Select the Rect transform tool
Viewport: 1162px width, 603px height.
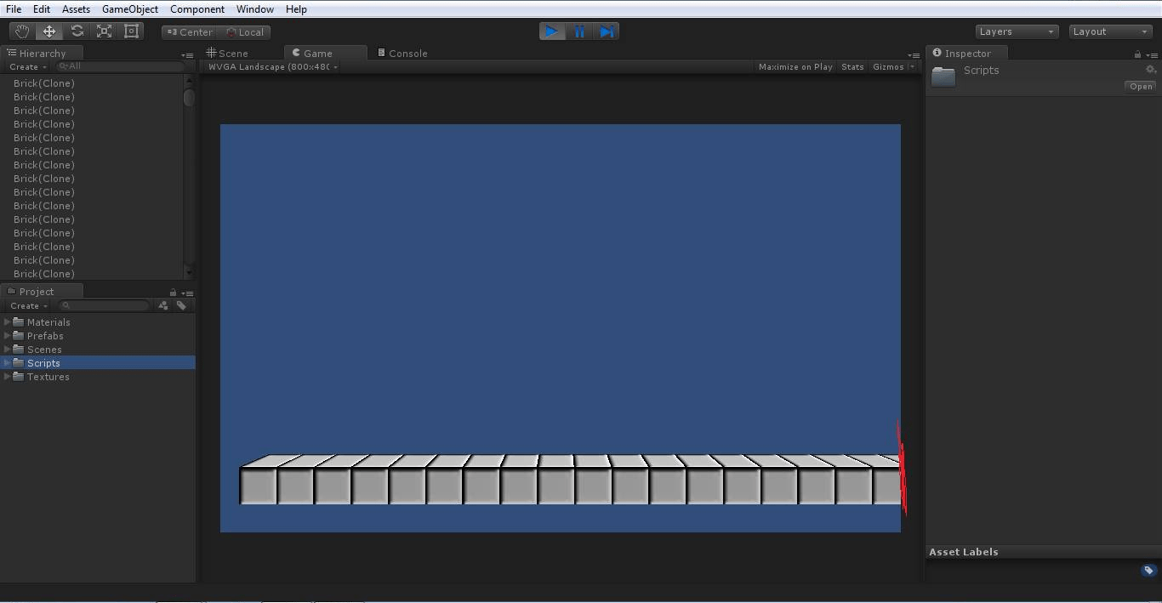tap(131, 31)
